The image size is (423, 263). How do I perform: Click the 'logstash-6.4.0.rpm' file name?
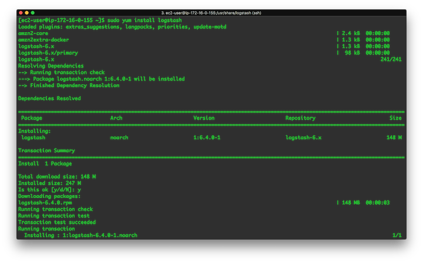pyautogui.click(x=45, y=203)
